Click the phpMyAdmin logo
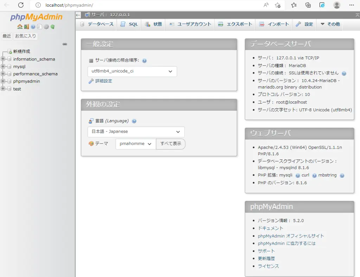The image size is (360, 277). [36, 17]
